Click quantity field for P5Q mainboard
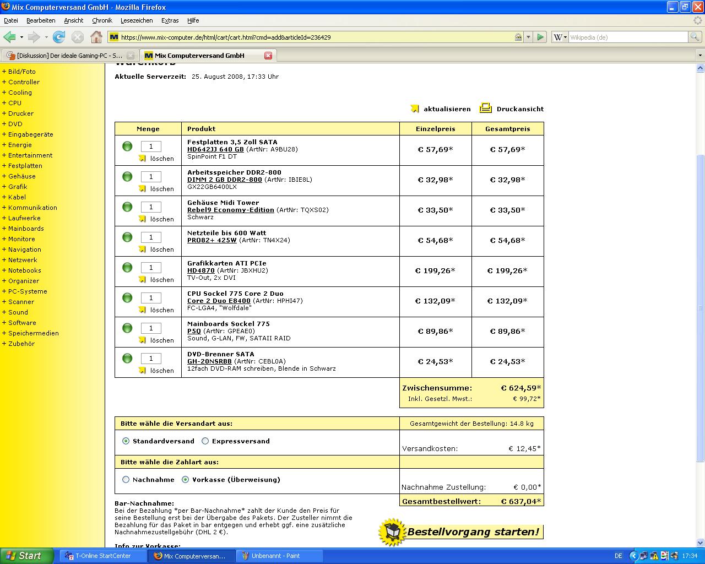The width and height of the screenshot is (705, 564). [151, 328]
